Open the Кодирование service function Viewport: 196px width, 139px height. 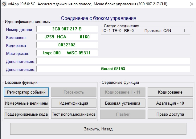click(x=170, y=92)
